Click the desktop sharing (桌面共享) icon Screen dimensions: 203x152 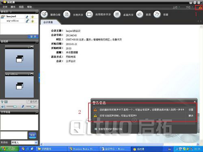(x=117, y=14)
